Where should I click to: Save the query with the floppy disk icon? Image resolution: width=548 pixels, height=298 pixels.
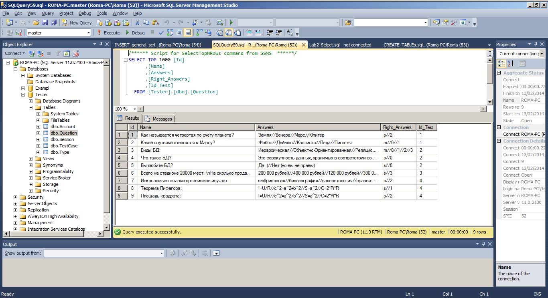pos(45,23)
